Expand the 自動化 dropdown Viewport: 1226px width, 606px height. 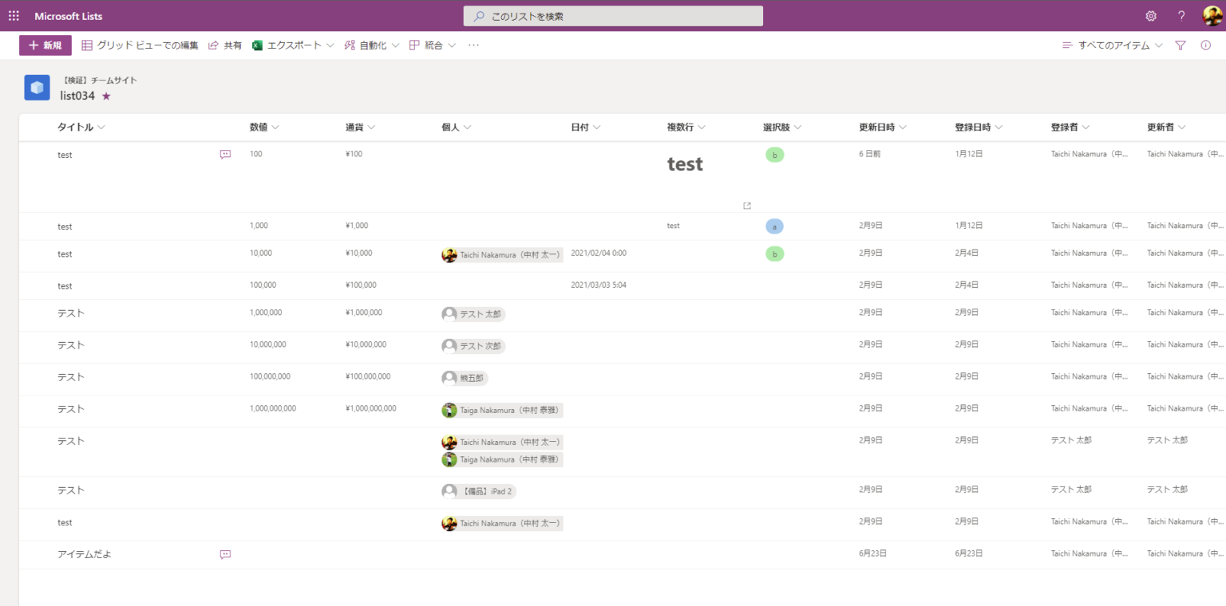point(372,45)
